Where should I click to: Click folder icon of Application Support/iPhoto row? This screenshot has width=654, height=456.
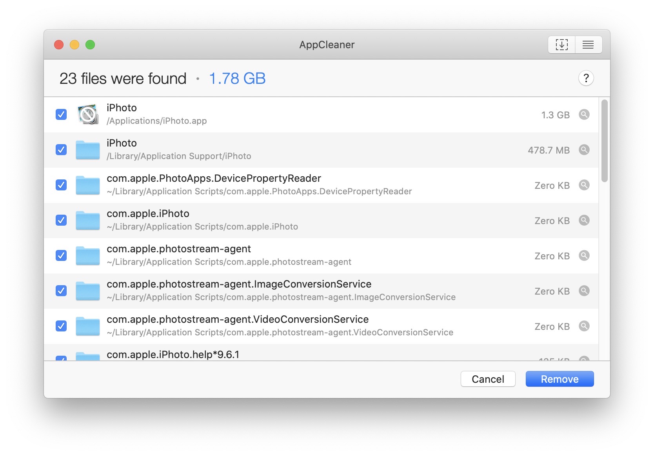click(x=88, y=150)
